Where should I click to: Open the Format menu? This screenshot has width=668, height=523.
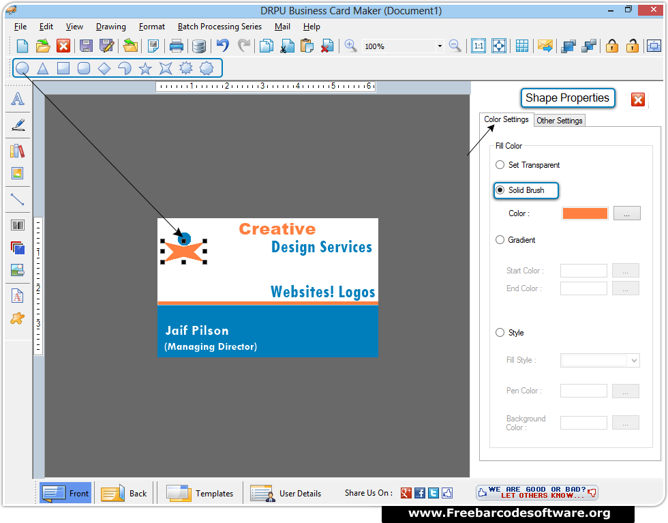pos(151,27)
